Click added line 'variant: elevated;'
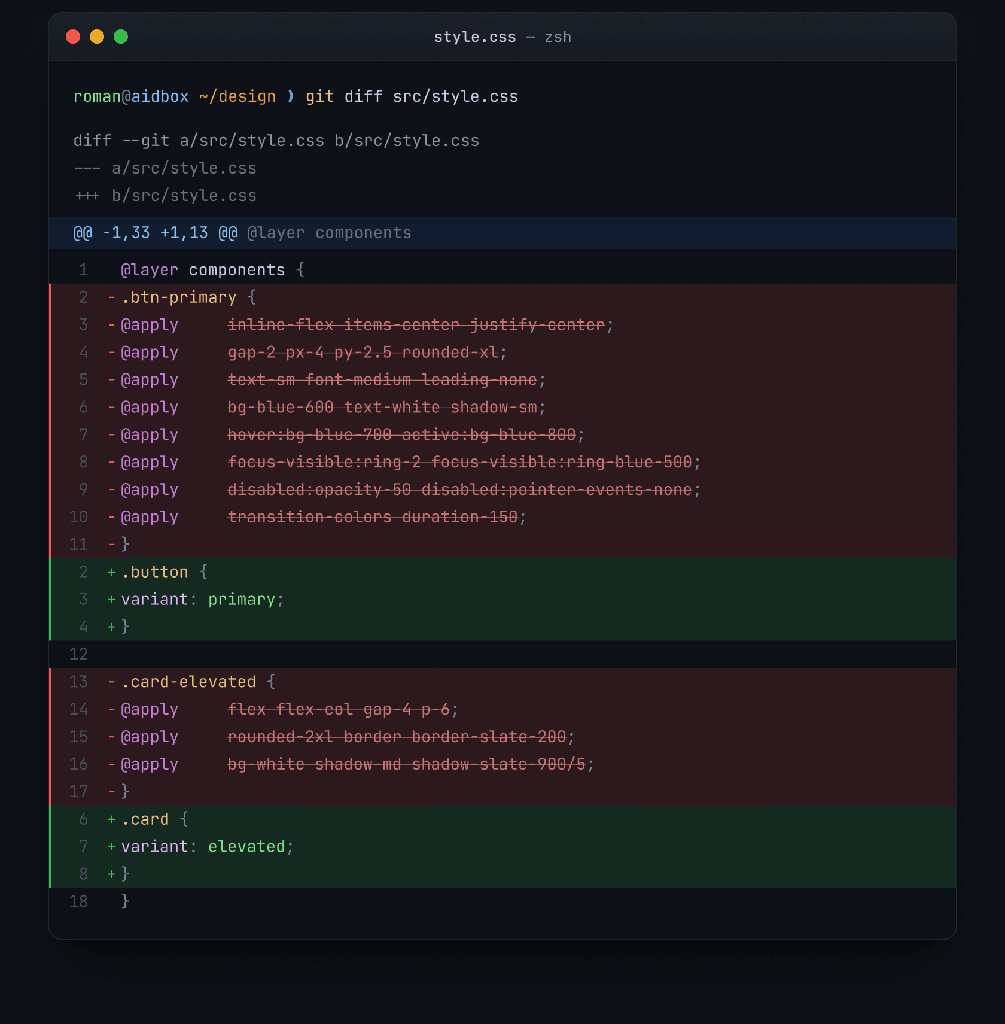The height and width of the screenshot is (1024, 1005). tap(502, 847)
